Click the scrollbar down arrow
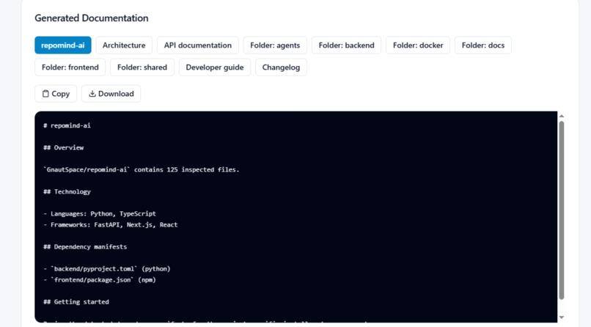 [x=561, y=317]
